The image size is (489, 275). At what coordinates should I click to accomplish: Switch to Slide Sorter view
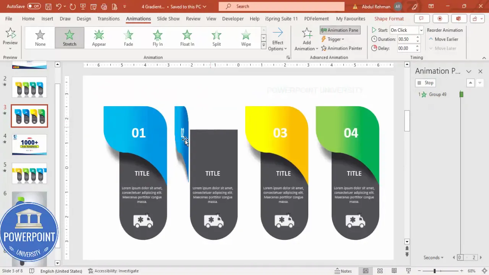coord(380,271)
